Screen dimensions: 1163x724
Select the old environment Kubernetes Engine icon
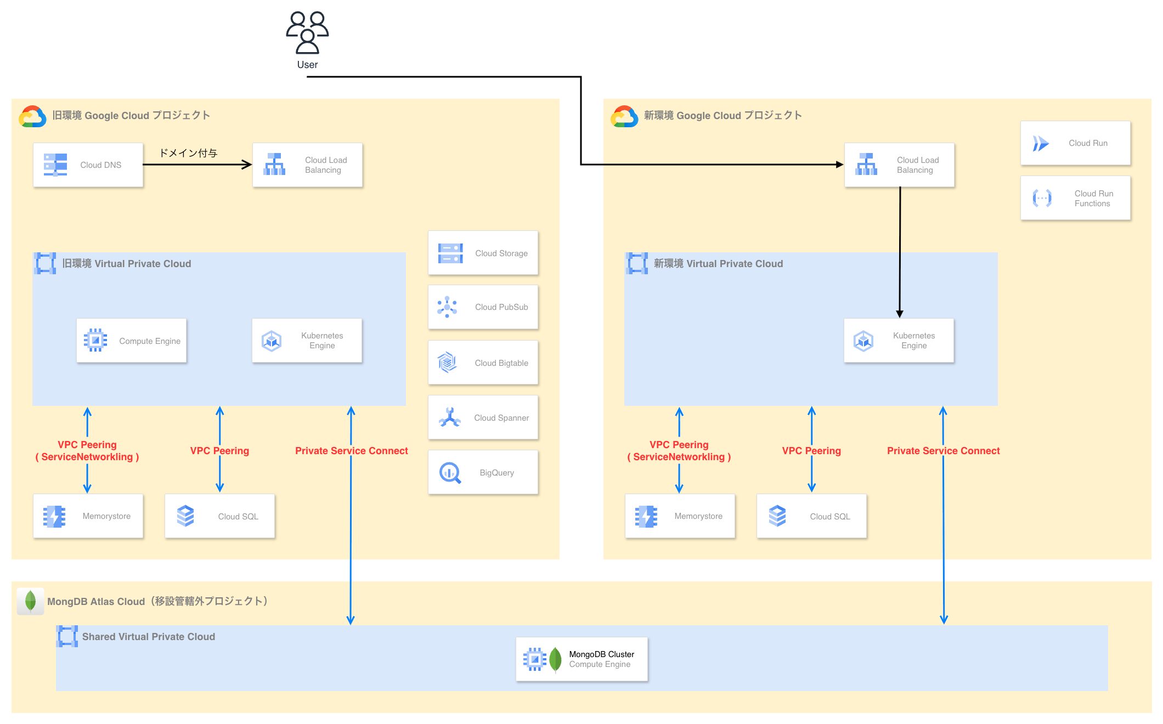tap(272, 341)
